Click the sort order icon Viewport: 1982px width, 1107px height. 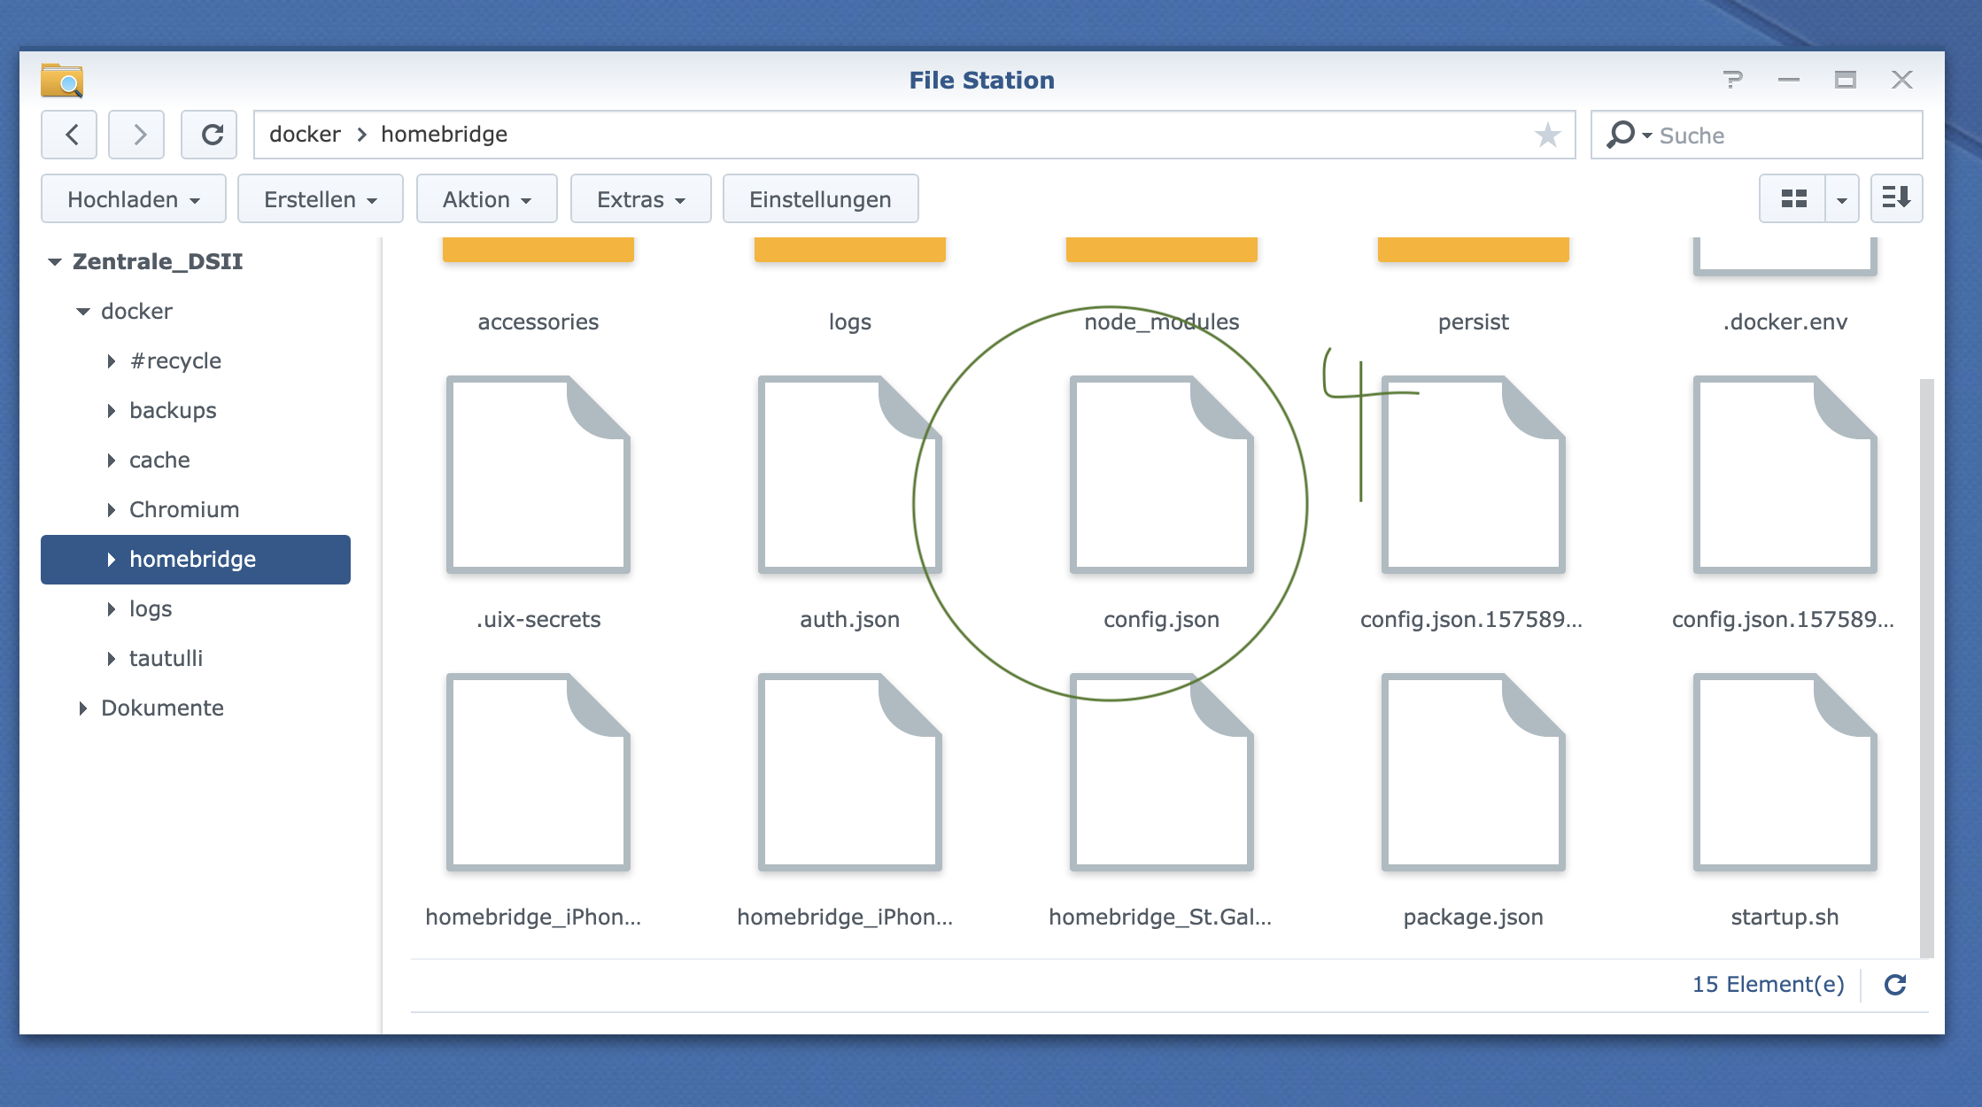point(1896,198)
